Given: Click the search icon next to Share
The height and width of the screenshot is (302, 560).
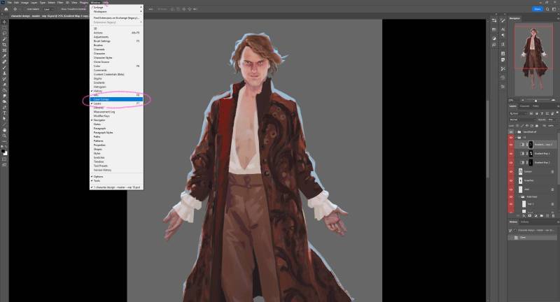Looking at the screenshot, I should pyautogui.click(x=547, y=9).
